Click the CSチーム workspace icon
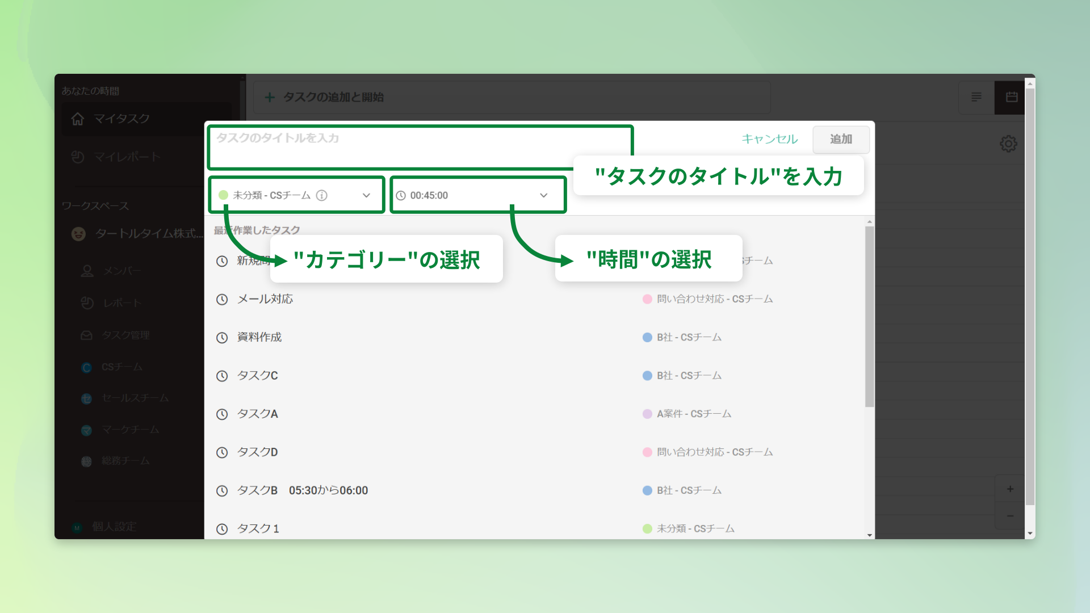The image size is (1090, 613). click(86, 367)
